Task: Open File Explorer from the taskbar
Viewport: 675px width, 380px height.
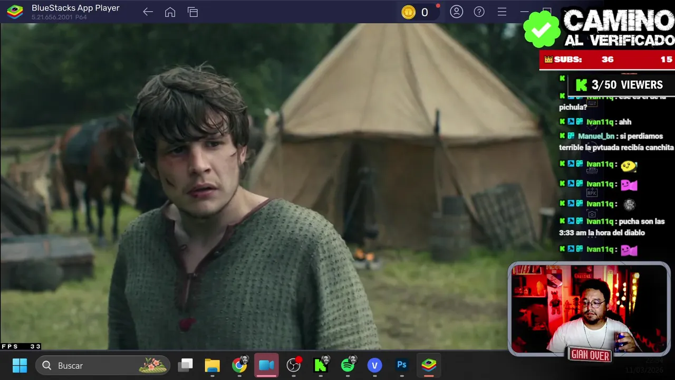Action: 212,365
